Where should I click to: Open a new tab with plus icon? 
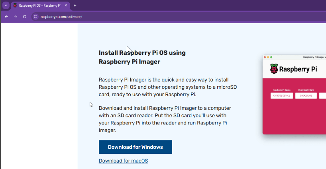[x=75, y=6]
